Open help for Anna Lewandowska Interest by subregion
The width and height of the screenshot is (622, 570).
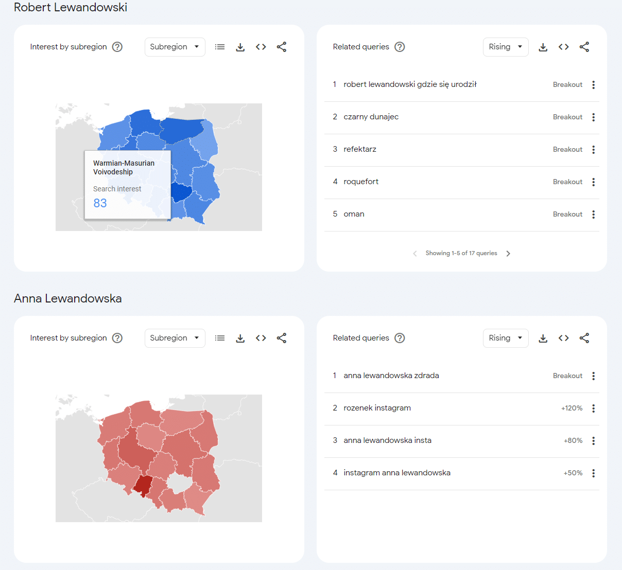click(117, 338)
